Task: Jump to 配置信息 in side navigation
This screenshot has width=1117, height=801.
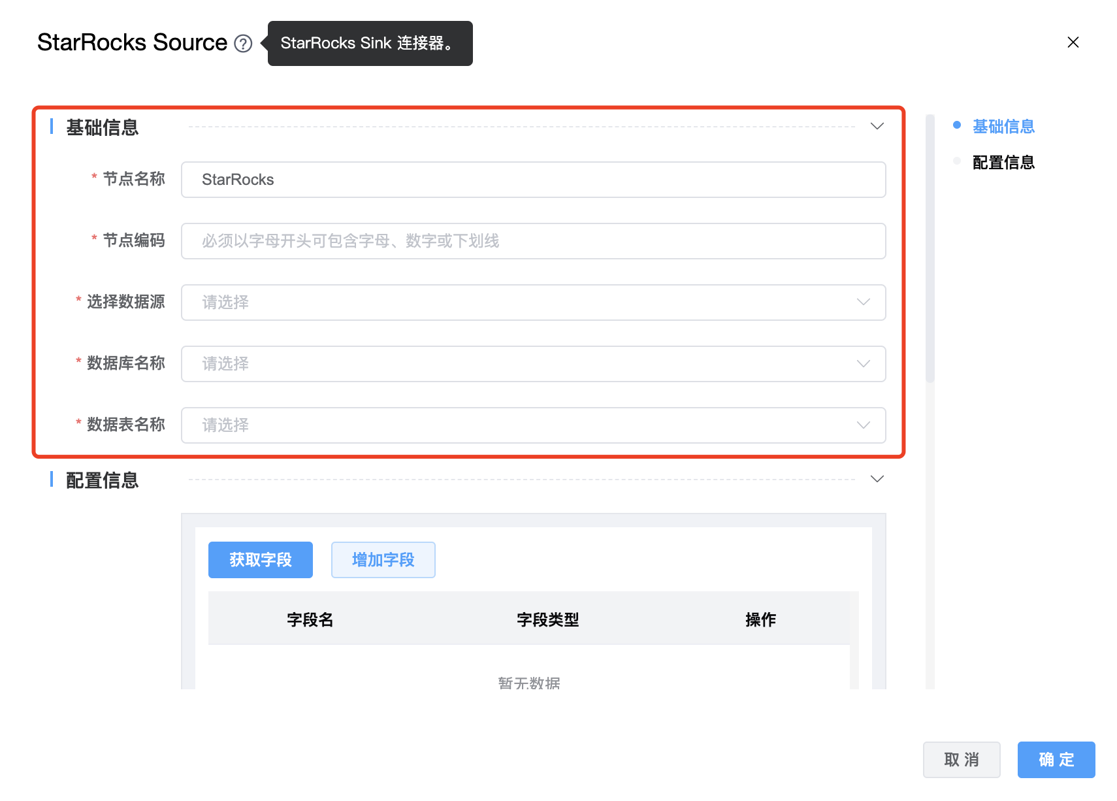Action: (x=1003, y=162)
